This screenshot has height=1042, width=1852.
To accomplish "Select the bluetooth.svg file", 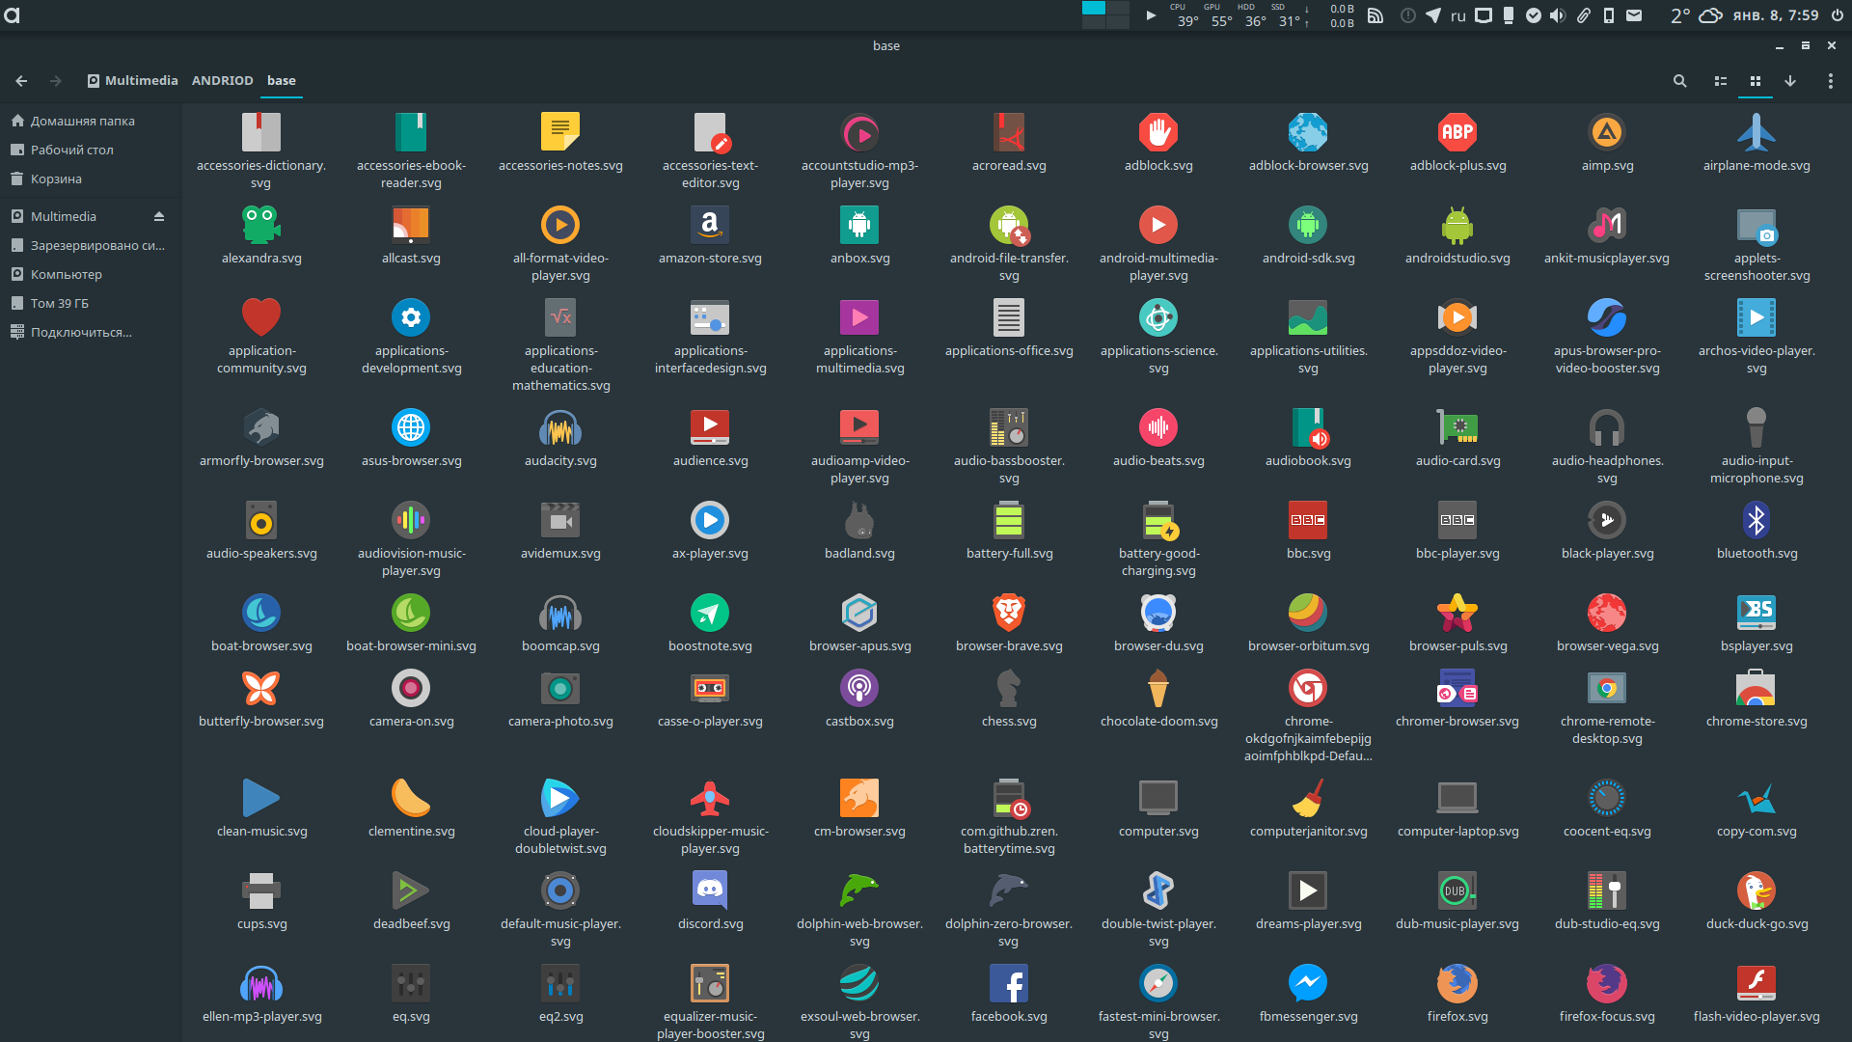I will point(1756,519).
